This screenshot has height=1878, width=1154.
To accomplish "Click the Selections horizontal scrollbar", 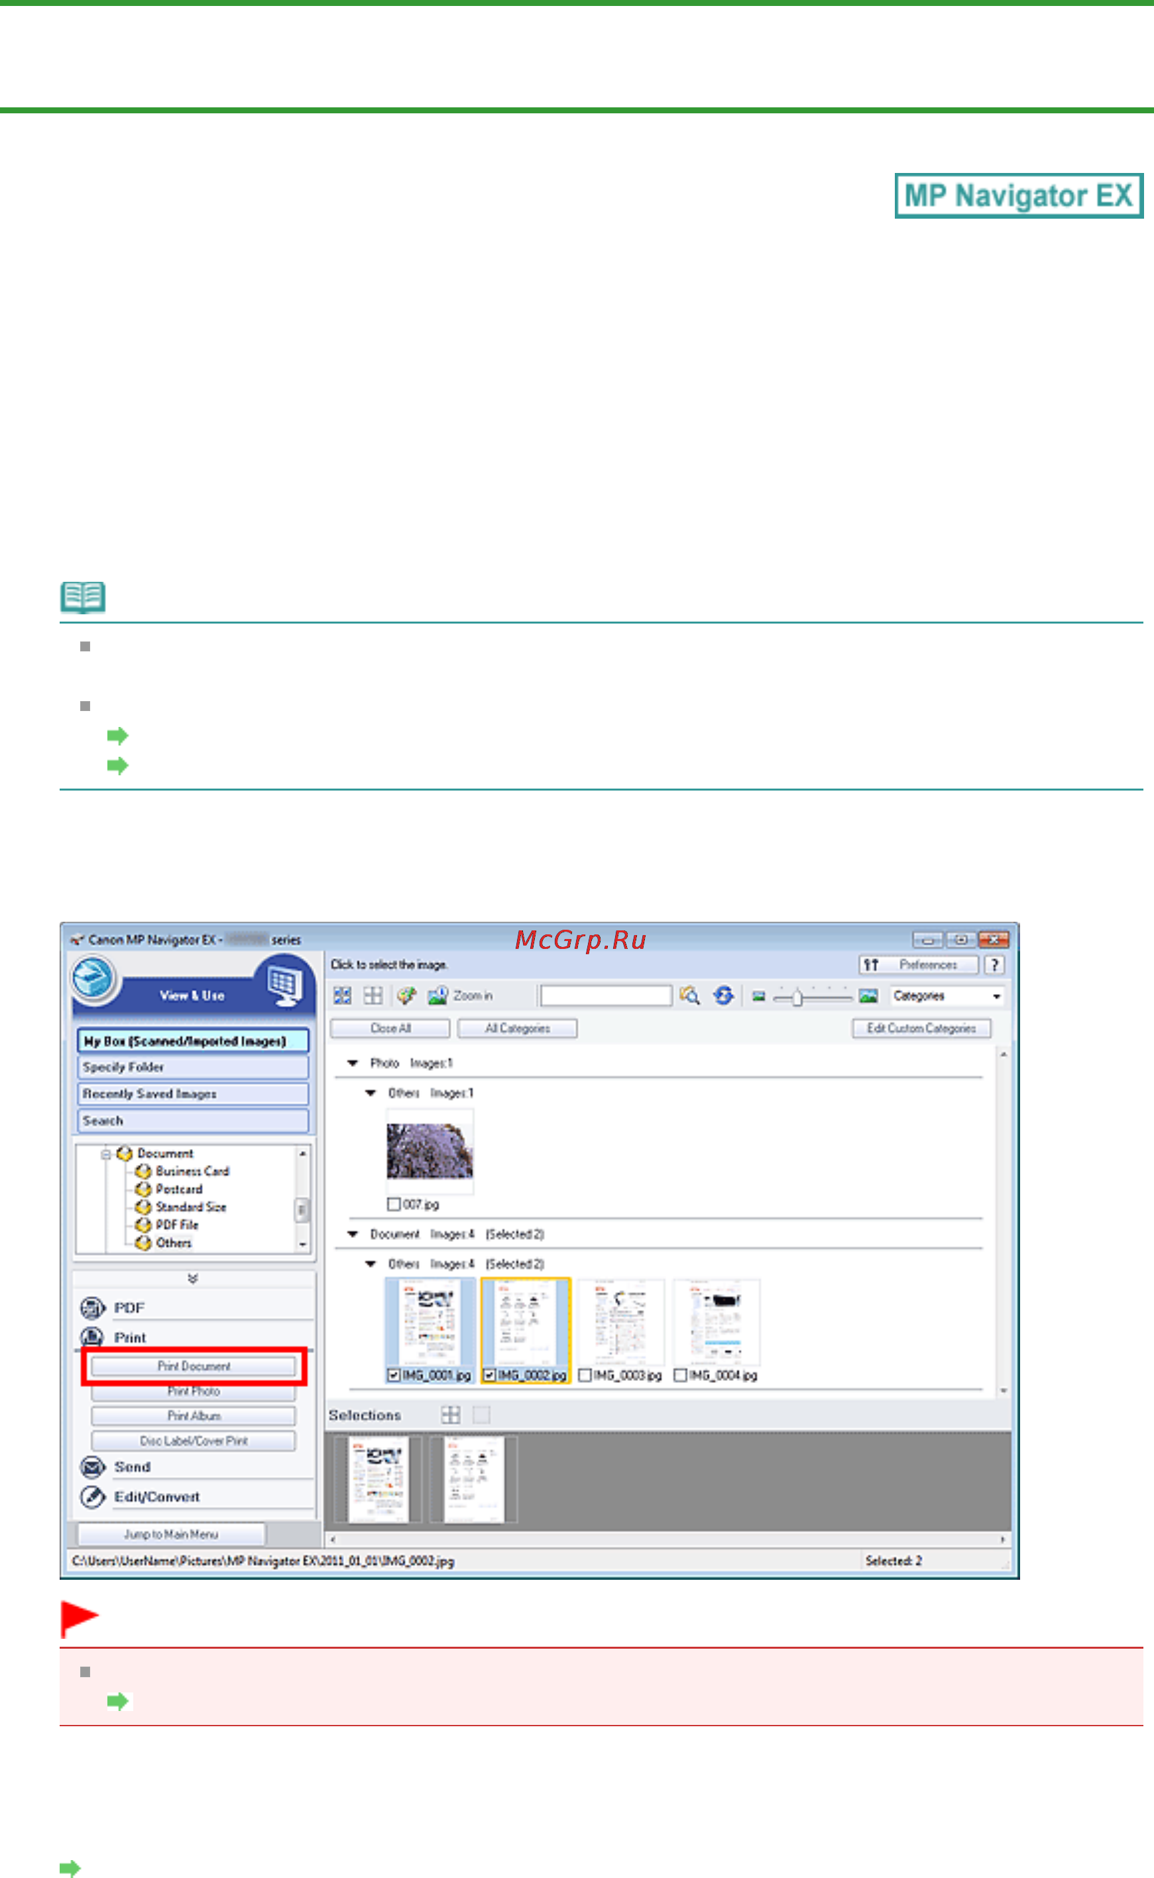I will click(668, 1539).
